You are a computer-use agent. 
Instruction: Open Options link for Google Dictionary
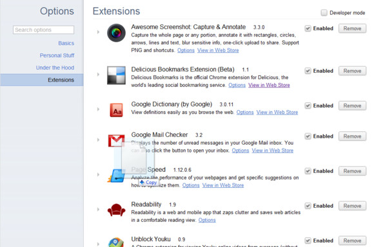pyautogui.click(x=245, y=113)
